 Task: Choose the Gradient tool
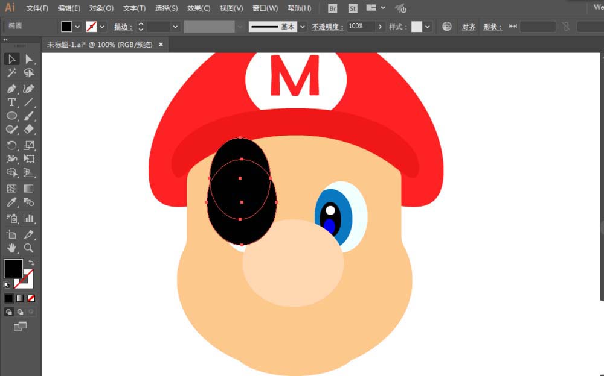click(29, 189)
